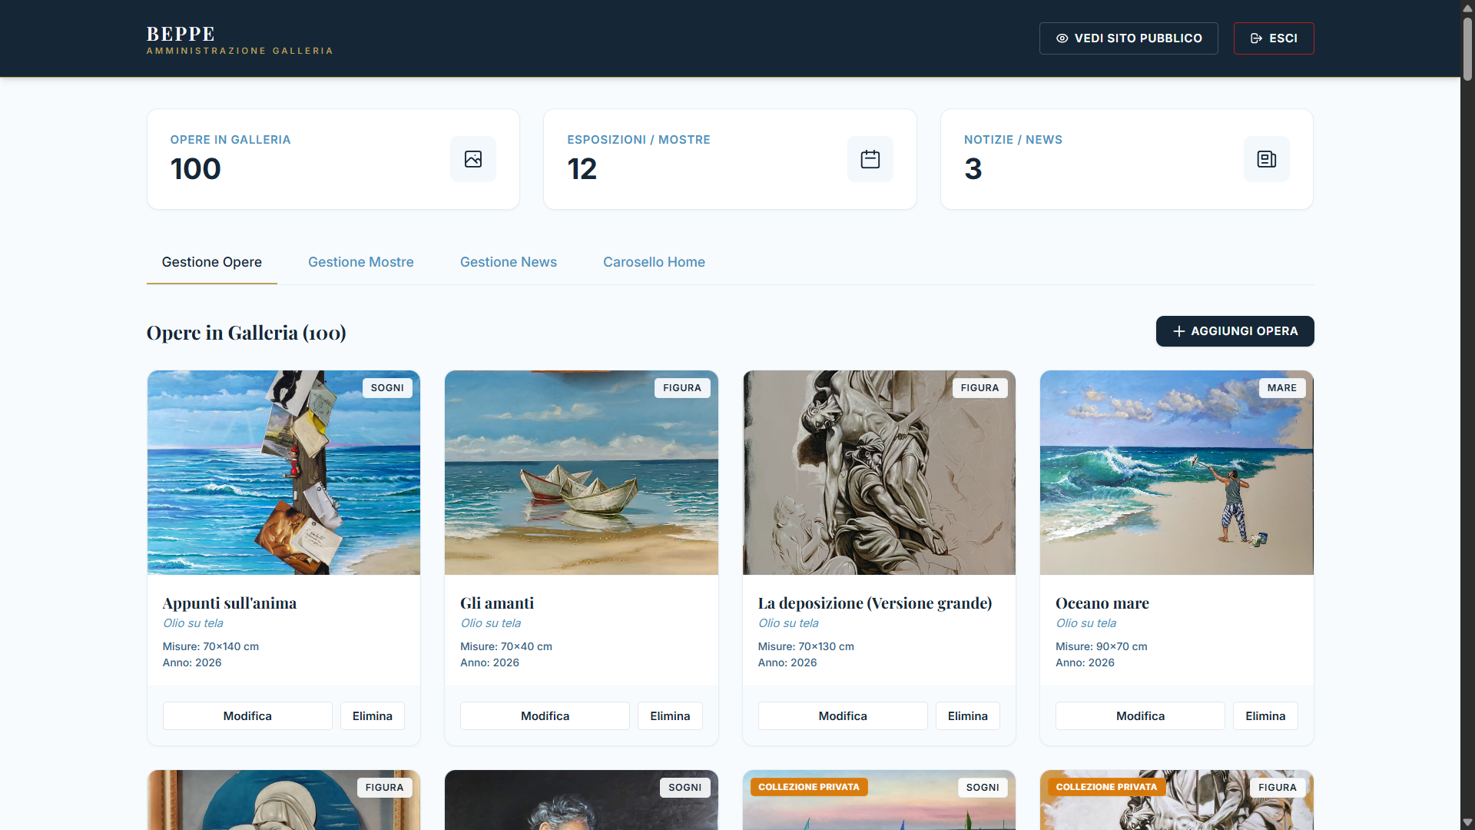Screen dimensions: 1475x830
Task: Click the Appunti sull'anima title
Action: pyautogui.click(x=230, y=603)
